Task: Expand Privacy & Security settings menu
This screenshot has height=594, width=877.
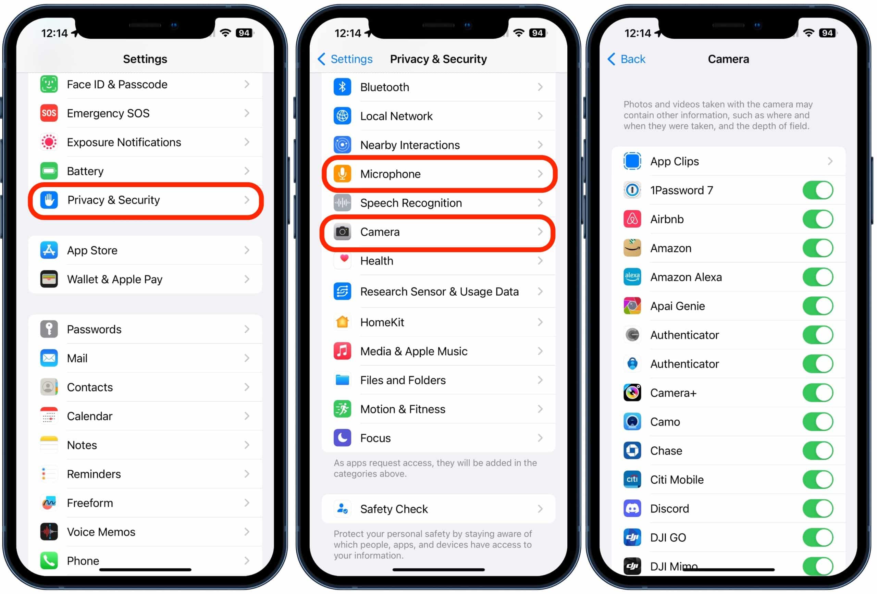Action: (x=147, y=200)
